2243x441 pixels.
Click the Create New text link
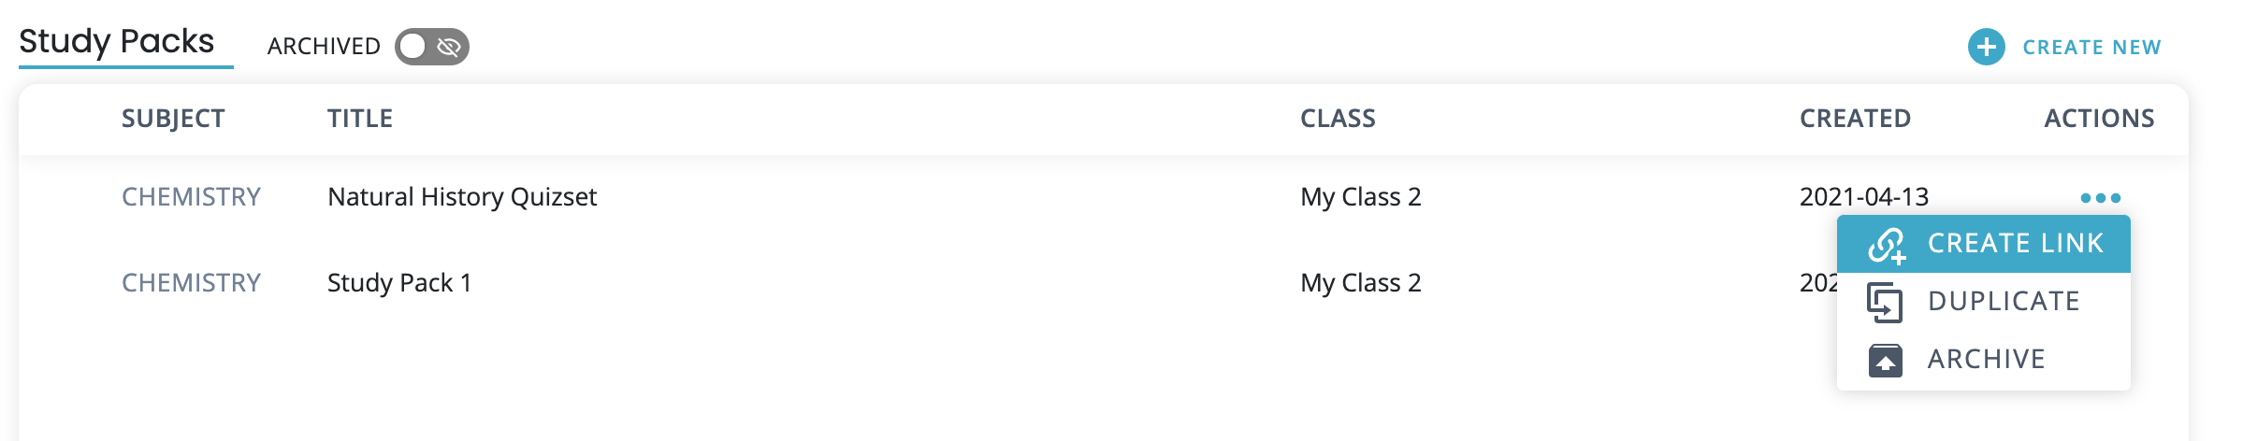pos(2091,48)
